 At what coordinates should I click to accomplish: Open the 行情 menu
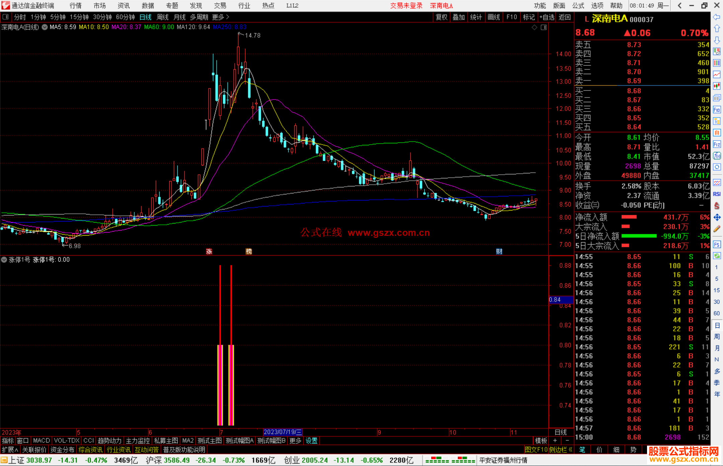point(75,6)
